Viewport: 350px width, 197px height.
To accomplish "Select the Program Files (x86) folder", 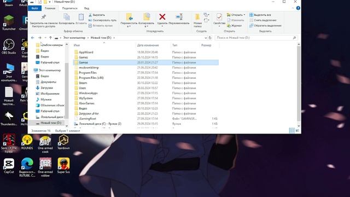I will [x=146, y=78].
